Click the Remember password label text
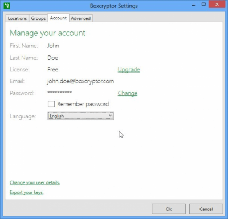Screen dimensions: 228x219 83,104
